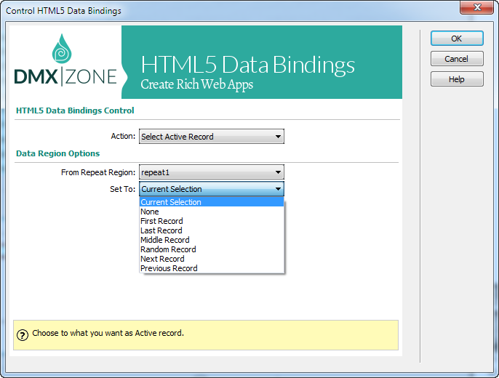Select First Record option
The height and width of the screenshot is (378, 499).
tap(212, 221)
